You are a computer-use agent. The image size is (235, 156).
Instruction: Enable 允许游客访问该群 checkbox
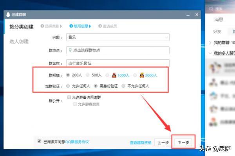click(69, 97)
